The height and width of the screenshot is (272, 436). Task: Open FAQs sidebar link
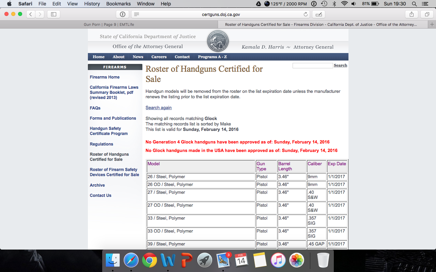[x=95, y=108]
